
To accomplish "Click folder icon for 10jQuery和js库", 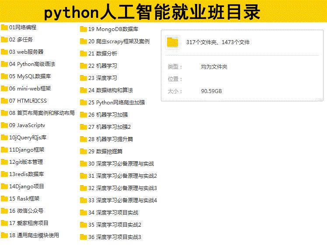I will [x=4, y=138].
